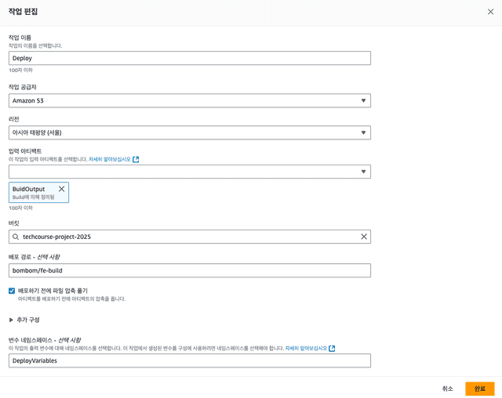Clear the 버킷 field with its X icon

(x=364, y=237)
